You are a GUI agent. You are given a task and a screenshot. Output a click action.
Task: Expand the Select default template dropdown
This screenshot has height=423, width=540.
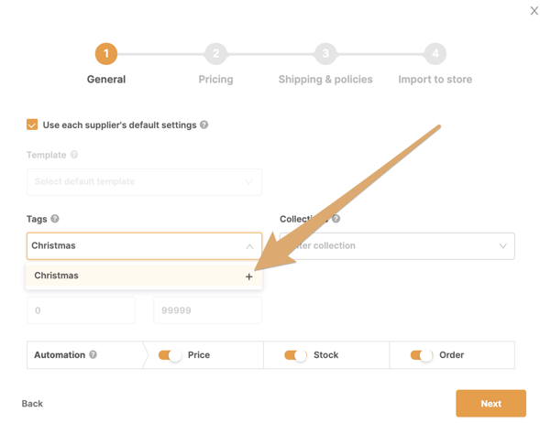coord(144,182)
